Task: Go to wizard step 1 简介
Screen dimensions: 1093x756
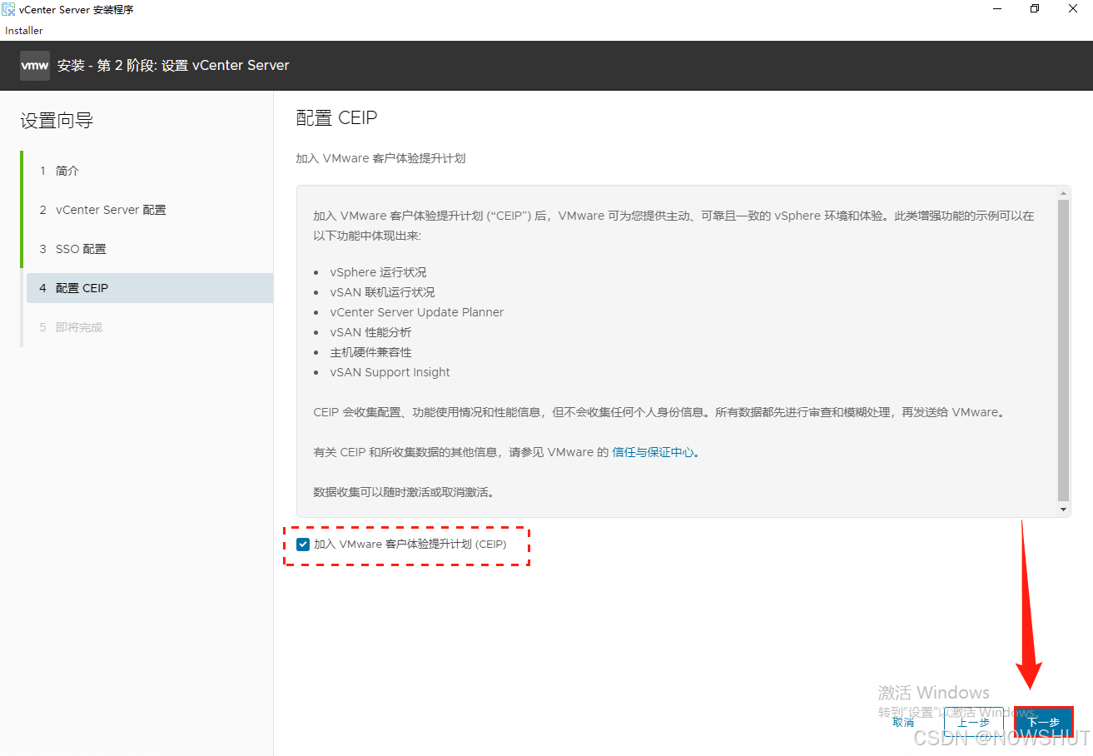Action: click(148, 171)
